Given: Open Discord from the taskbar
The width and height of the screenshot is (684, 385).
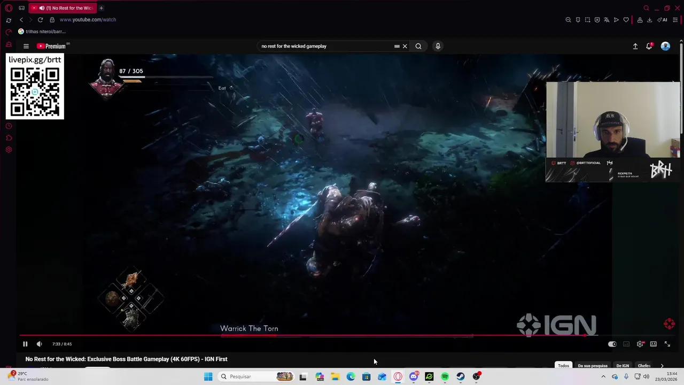Looking at the screenshot, I should click(x=414, y=376).
